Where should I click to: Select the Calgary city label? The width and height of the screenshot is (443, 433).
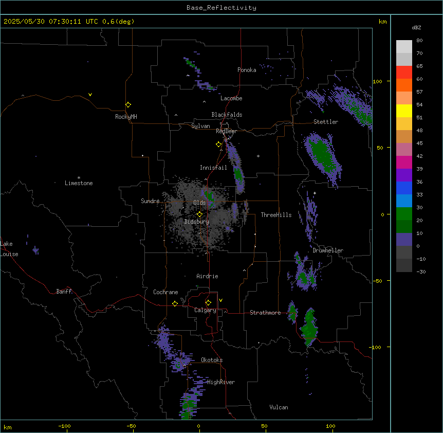[x=205, y=310]
